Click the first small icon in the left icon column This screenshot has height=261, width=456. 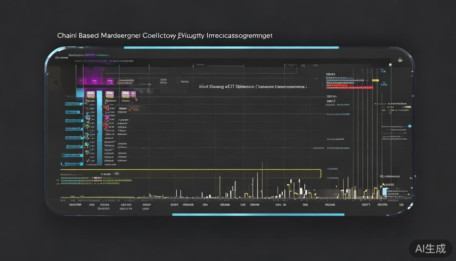(87, 101)
